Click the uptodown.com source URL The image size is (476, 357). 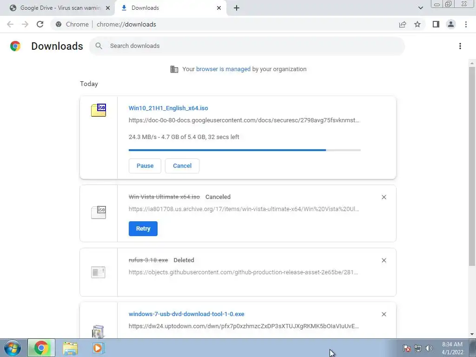244,326
